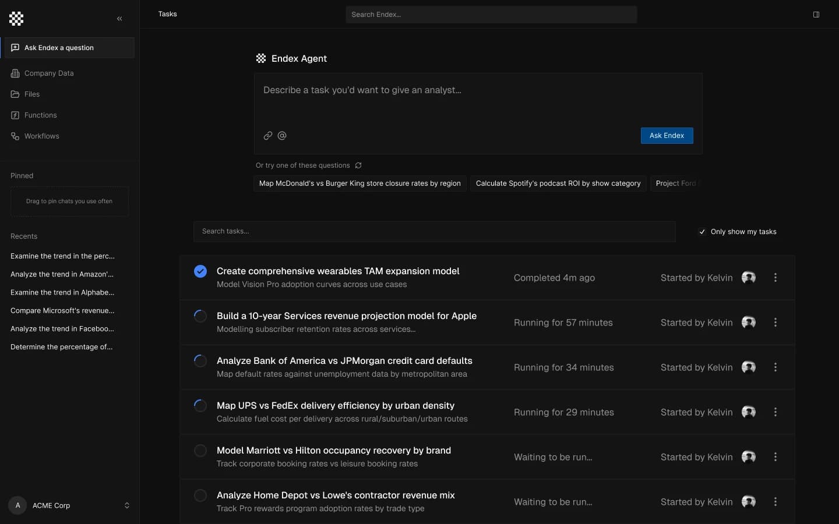Select Spotify's podcast ROI suggestion
Image resolution: width=839 pixels, height=524 pixels.
558,183
